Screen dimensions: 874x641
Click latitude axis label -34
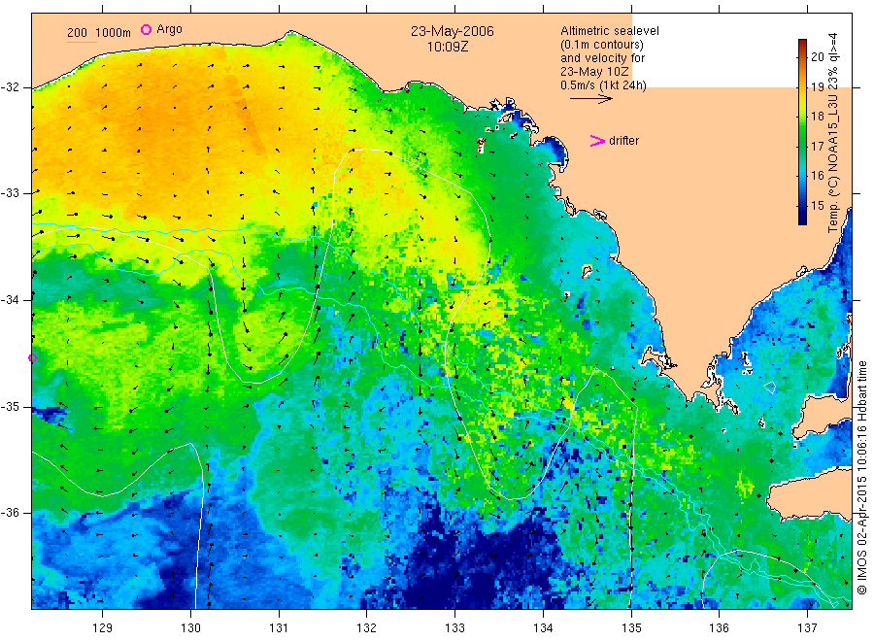click(x=10, y=300)
